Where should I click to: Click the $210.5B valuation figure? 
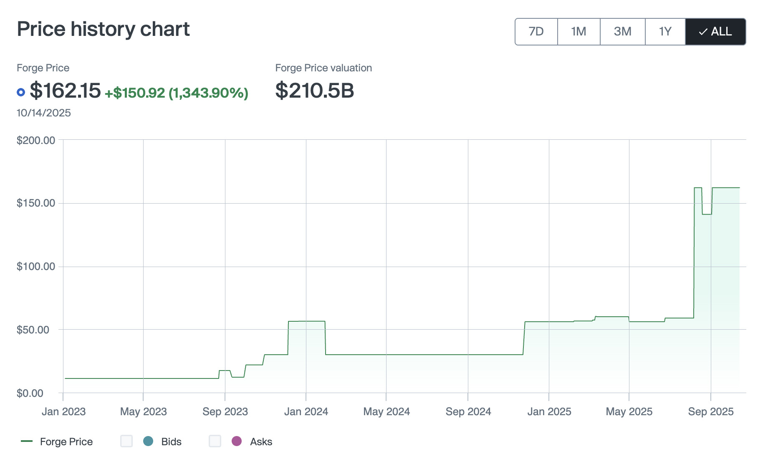(315, 91)
